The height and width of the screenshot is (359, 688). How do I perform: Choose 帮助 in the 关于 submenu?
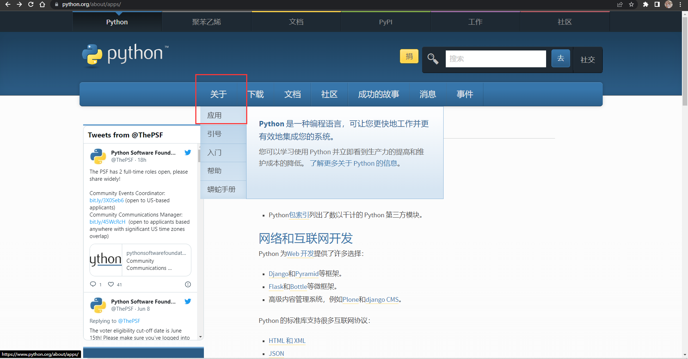[223, 171]
